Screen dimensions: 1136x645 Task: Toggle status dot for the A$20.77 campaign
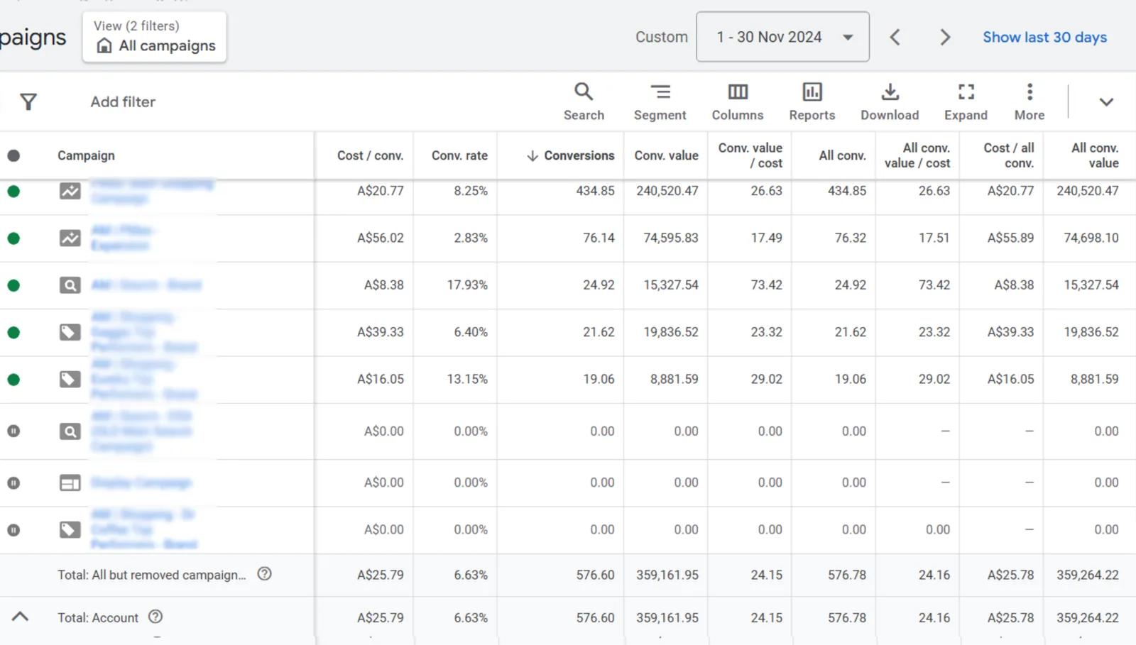13,191
